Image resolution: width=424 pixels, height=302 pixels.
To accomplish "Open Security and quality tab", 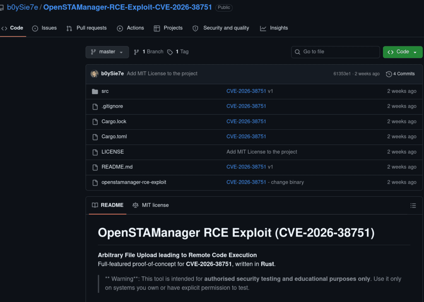I will 221,28.
